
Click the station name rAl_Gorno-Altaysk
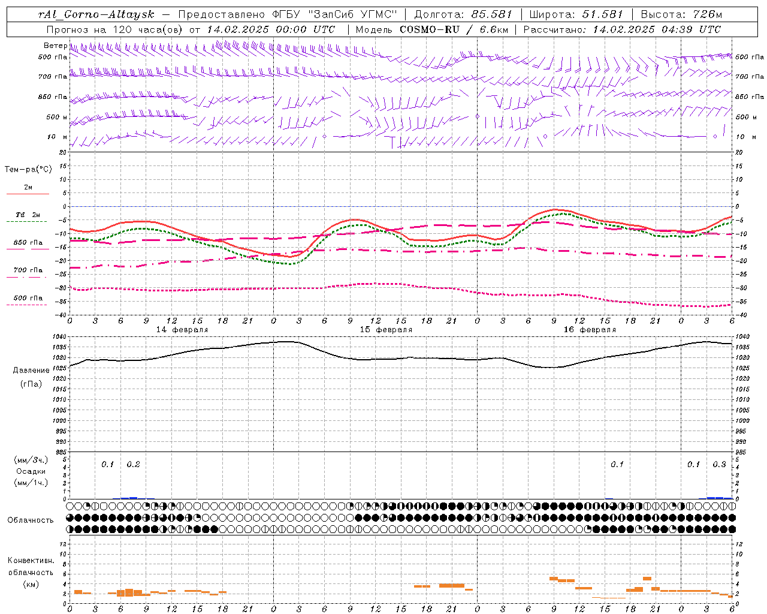coord(96,14)
